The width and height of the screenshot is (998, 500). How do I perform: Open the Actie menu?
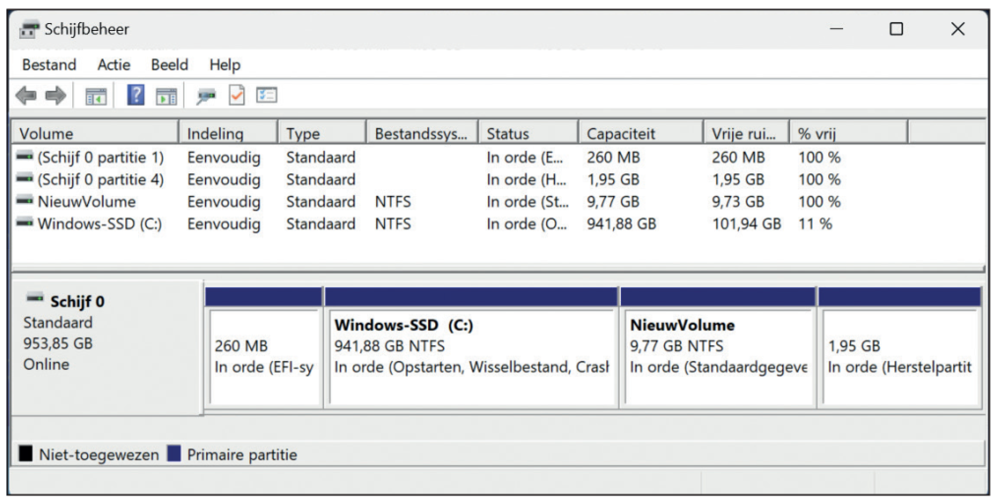point(114,65)
